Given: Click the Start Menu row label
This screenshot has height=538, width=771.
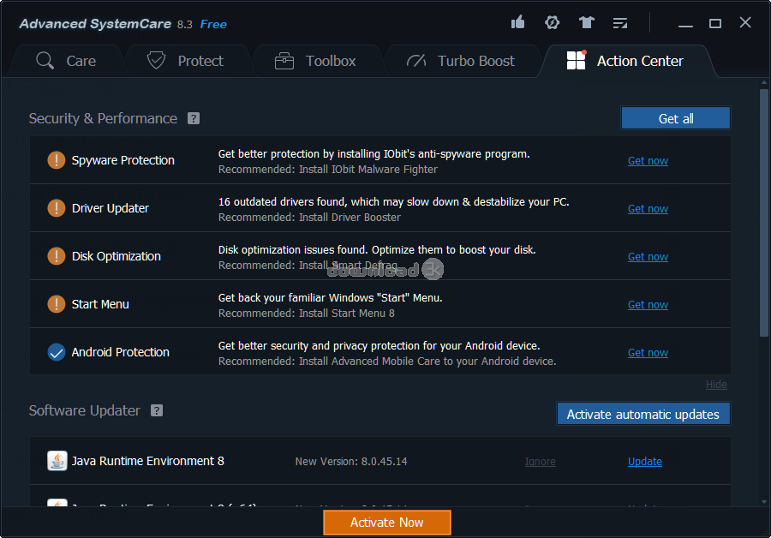Looking at the screenshot, I should click(x=100, y=304).
